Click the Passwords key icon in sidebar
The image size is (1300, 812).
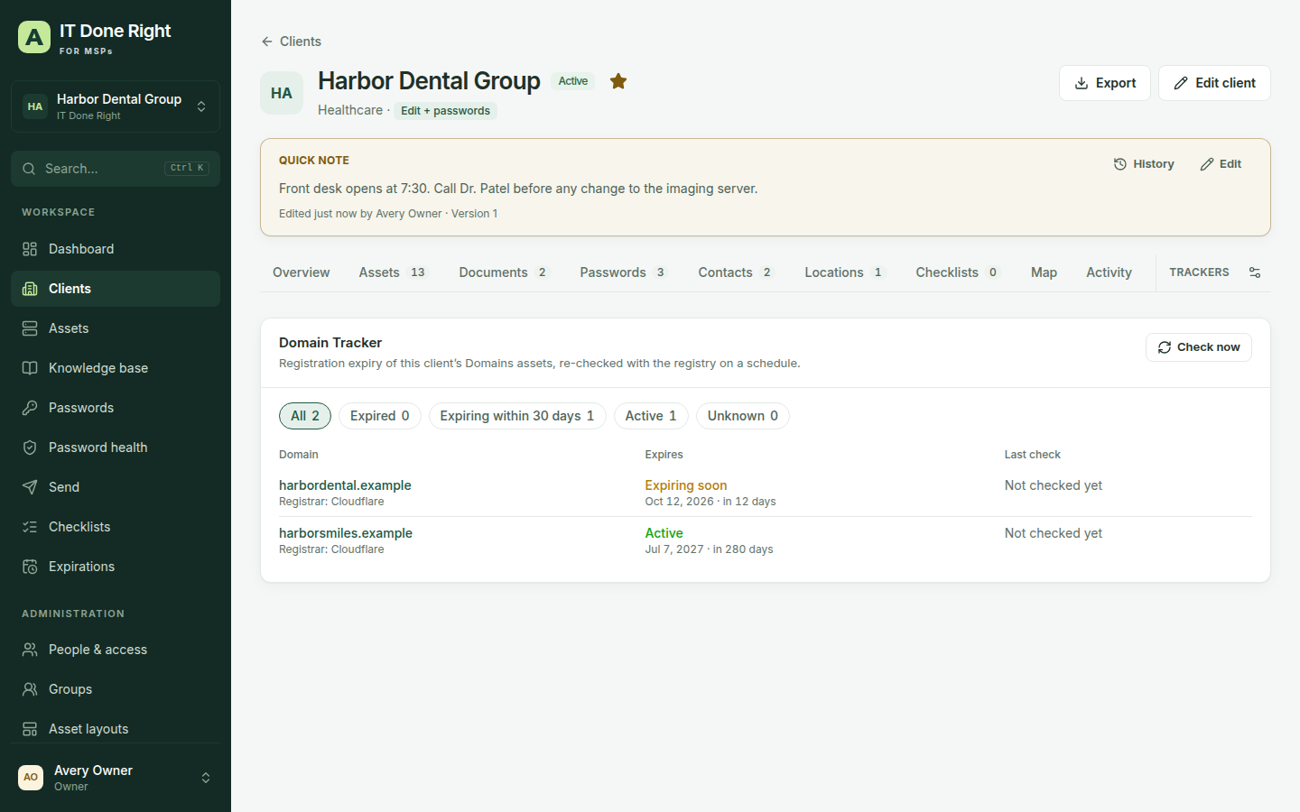coord(30,408)
